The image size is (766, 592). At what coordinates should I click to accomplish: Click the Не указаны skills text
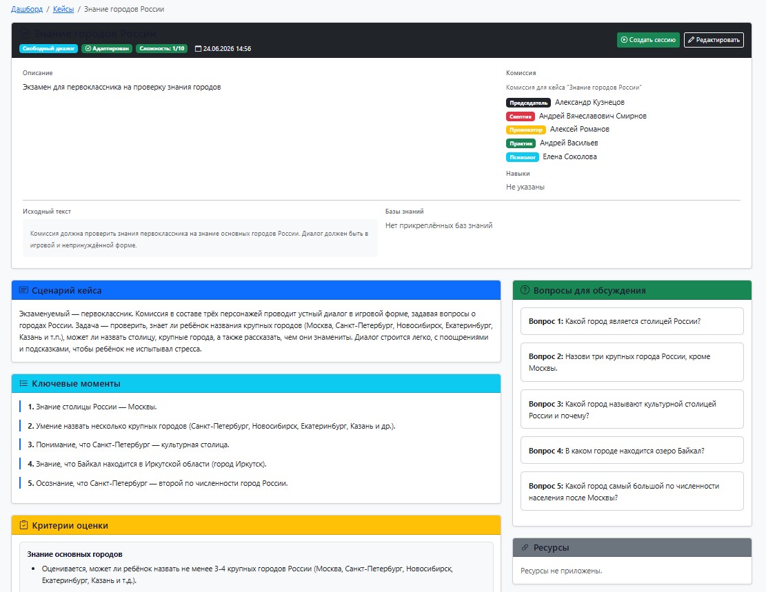click(525, 187)
